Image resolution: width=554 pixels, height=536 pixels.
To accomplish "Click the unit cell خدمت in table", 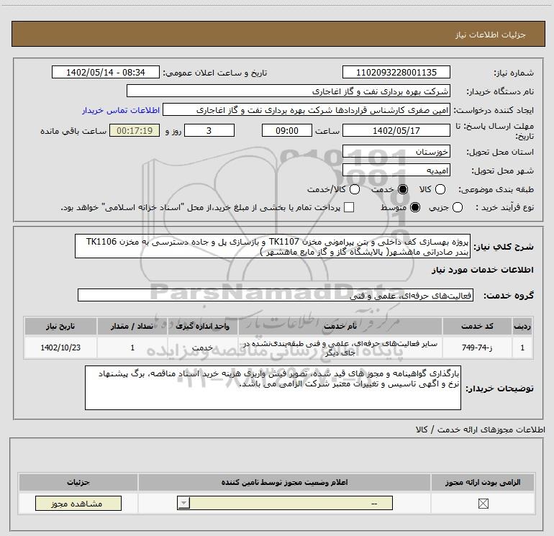I will [x=203, y=348].
